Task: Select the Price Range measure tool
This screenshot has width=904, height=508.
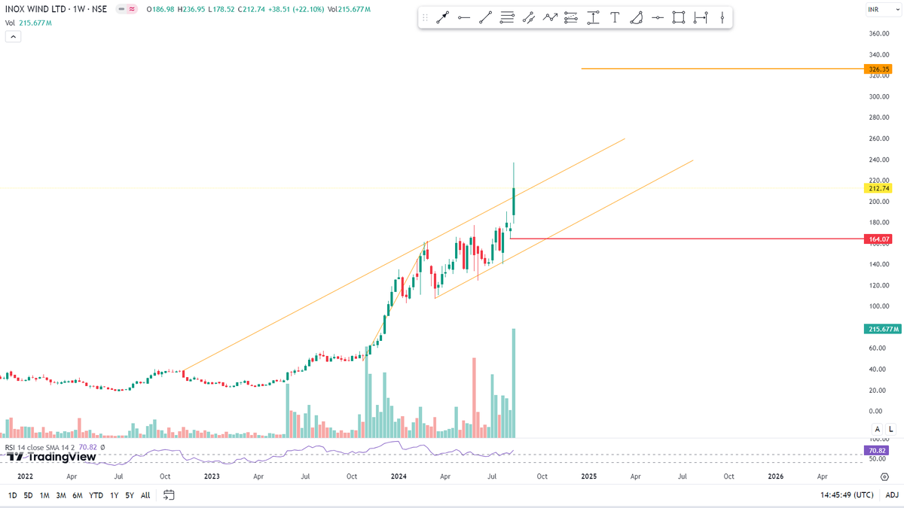Action: (593, 17)
